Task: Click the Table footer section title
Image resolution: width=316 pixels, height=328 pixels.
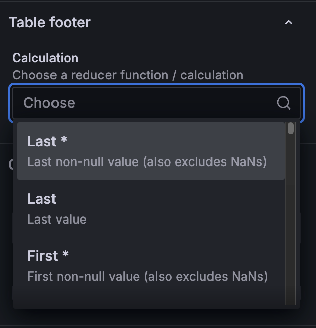Action: 49,22
